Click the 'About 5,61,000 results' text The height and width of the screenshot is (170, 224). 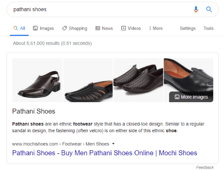pyautogui.click(x=52, y=43)
